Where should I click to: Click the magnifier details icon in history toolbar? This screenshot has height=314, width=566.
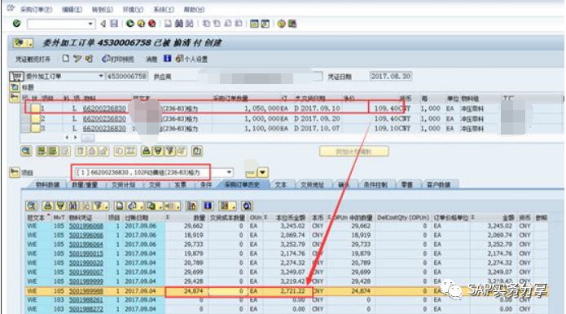click(x=32, y=206)
